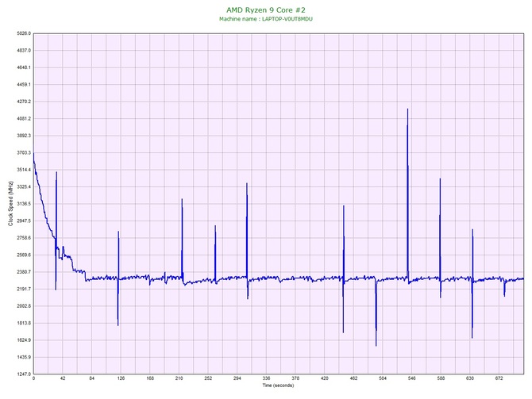Click the 2569.6 y-axis value

pos(24,255)
